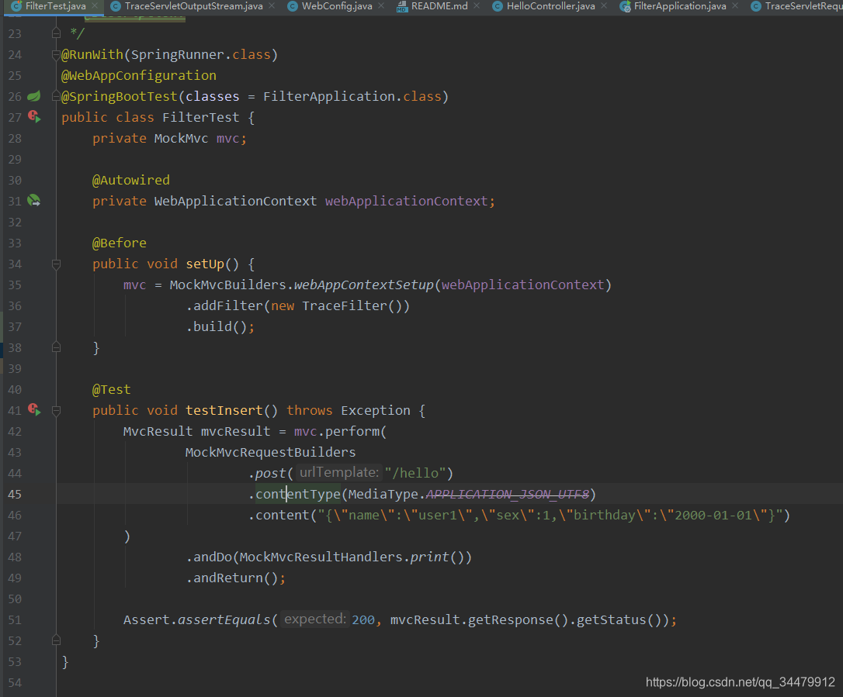
Task: Close the README.md tab
Action: [477, 5]
